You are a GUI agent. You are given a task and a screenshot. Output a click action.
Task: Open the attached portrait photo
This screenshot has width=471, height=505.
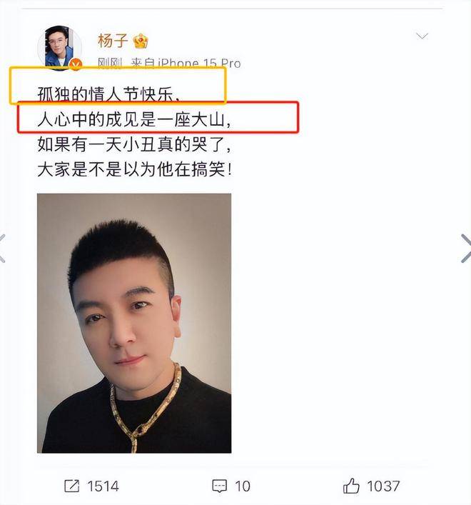point(134,323)
